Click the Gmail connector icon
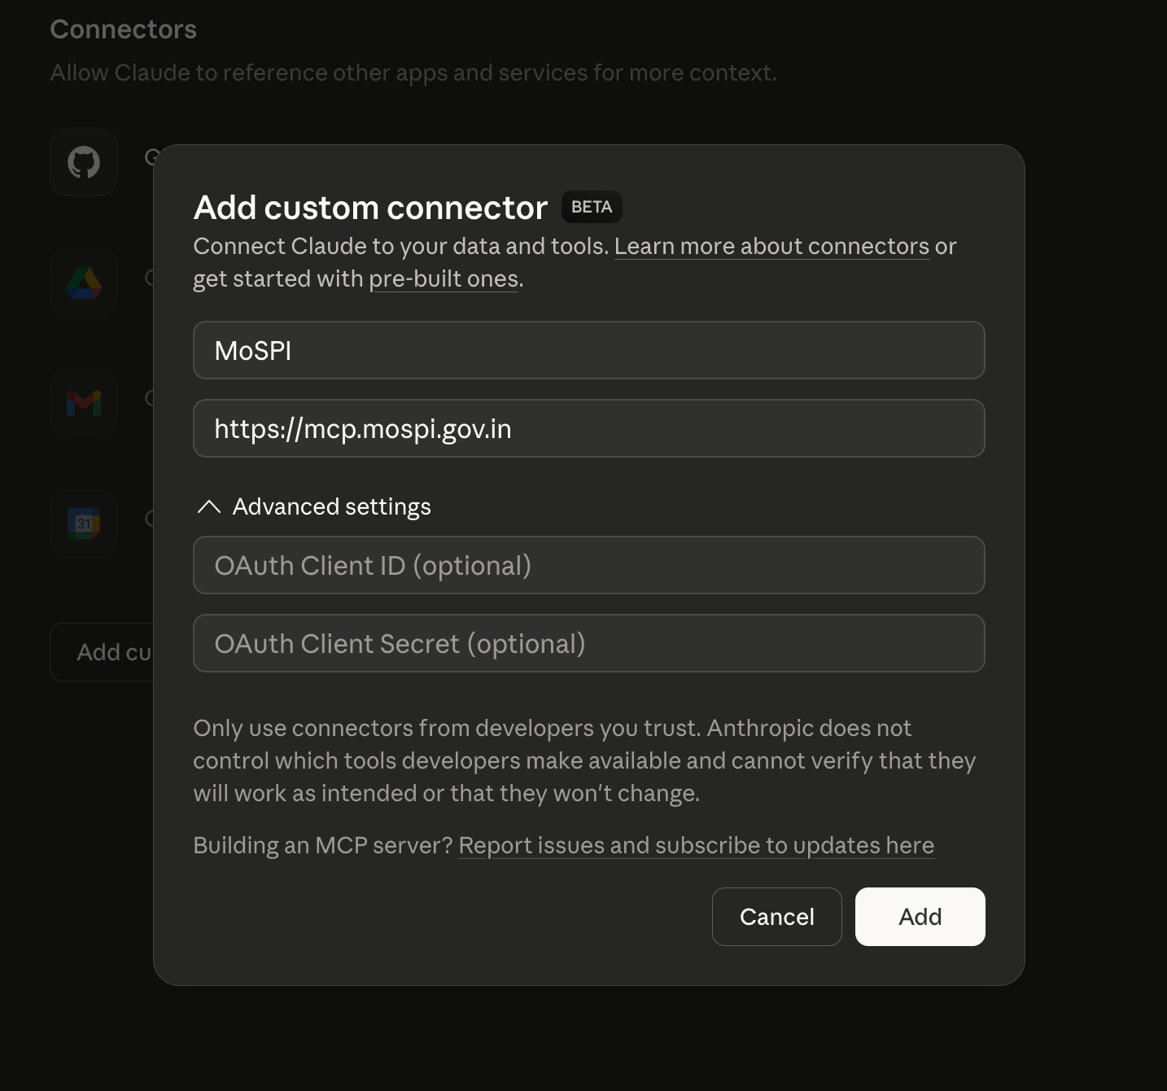The image size is (1167, 1091). (x=84, y=403)
